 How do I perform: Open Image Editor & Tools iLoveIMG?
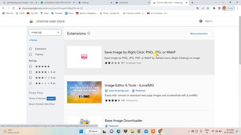tap(129, 85)
